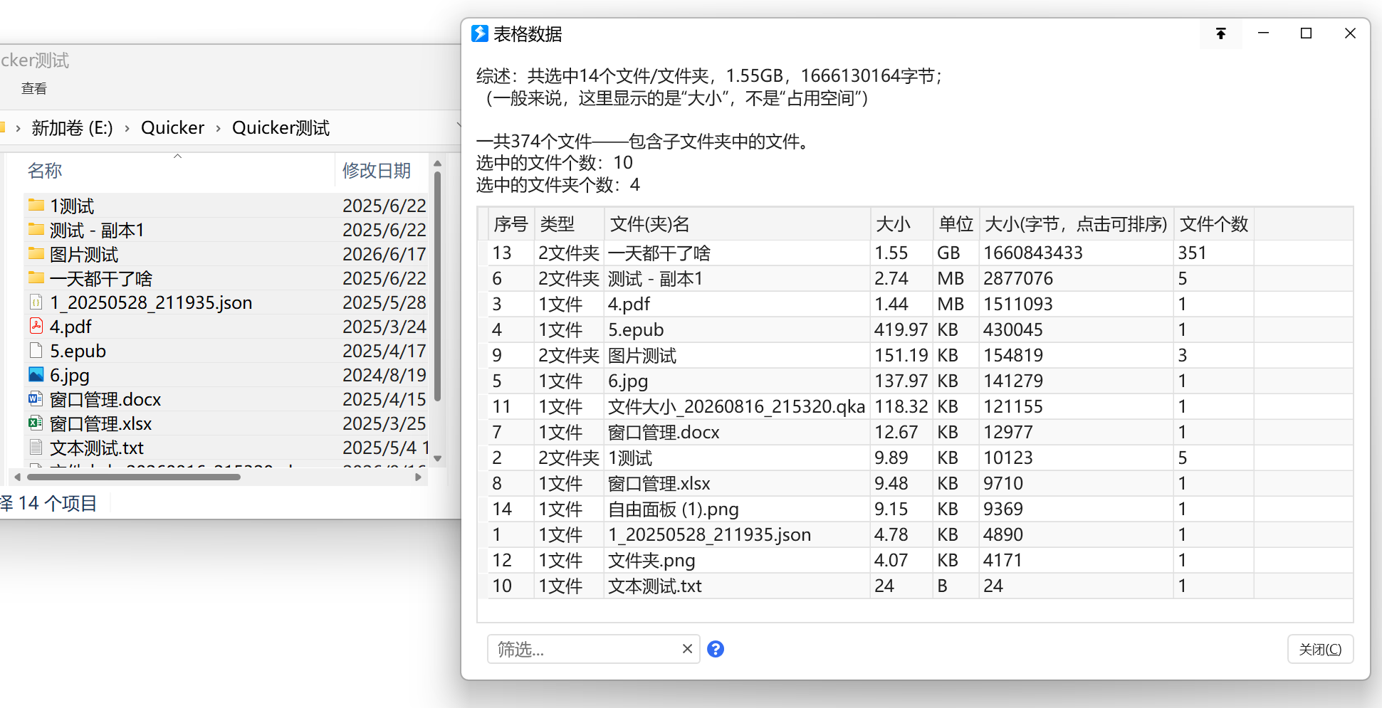Click the PDF icon of 4.pdf

point(36,327)
